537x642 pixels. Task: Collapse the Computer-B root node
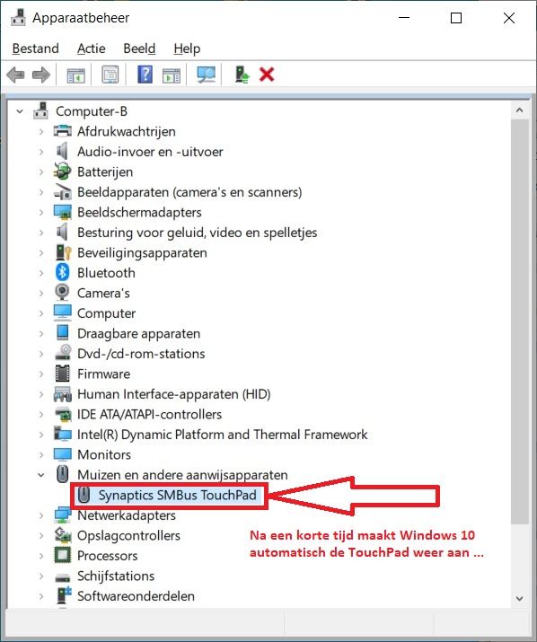(x=19, y=111)
